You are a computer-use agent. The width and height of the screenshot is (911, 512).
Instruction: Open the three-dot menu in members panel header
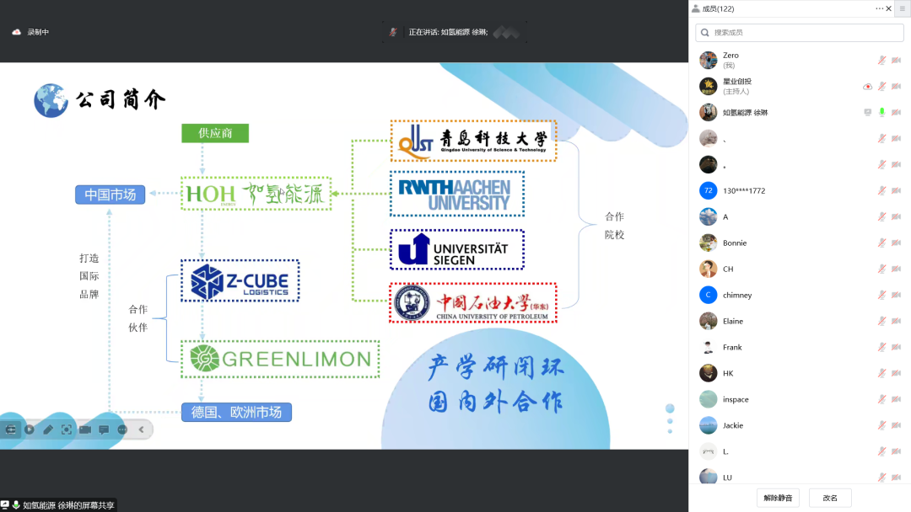tap(879, 8)
